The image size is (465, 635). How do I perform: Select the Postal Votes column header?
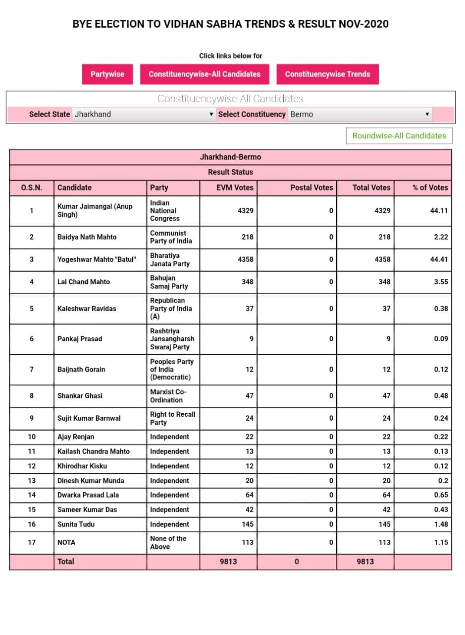pyautogui.click(x=311, y=188)
